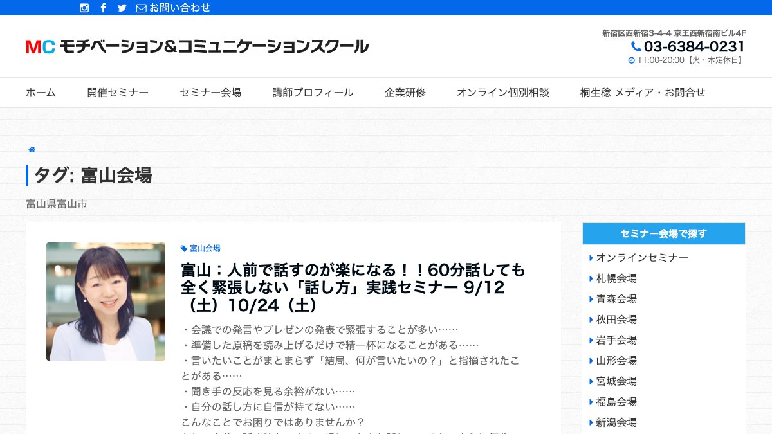
Task: Open the 開催セミナー menu item
Action: tap(118, 93)
